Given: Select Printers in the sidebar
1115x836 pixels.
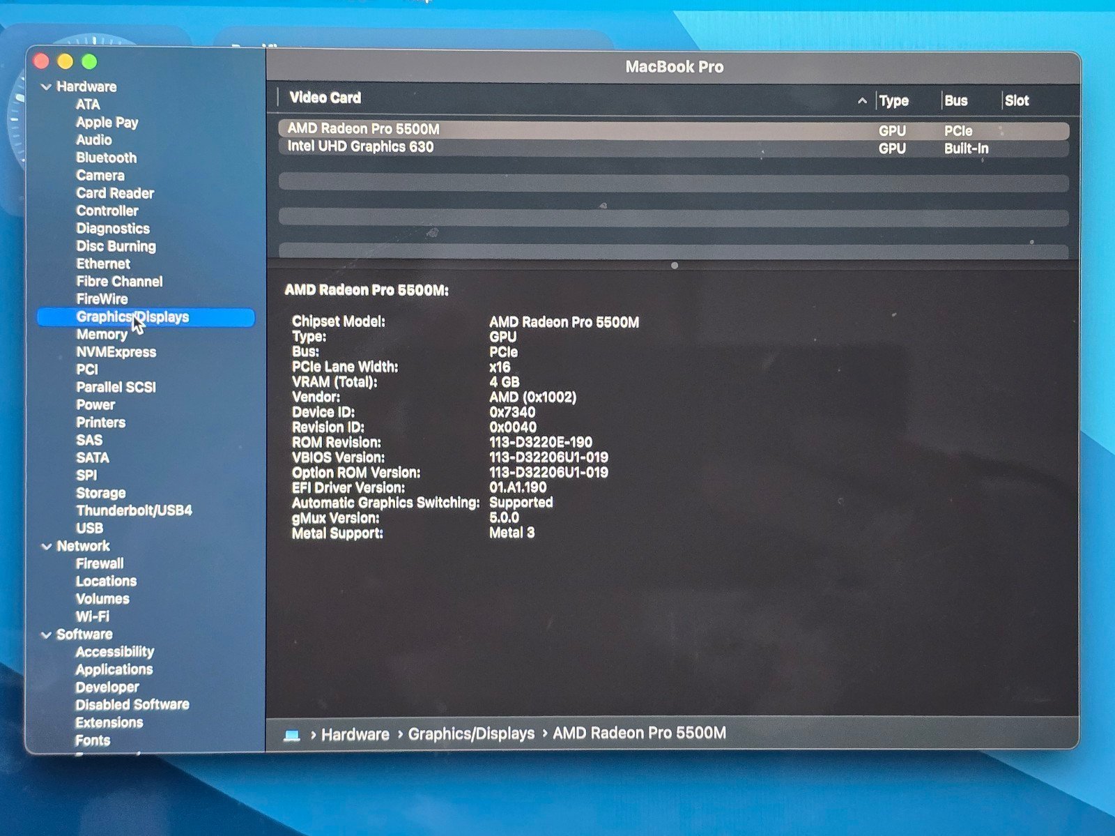Looking at the screenshot, I should [101, 423].
